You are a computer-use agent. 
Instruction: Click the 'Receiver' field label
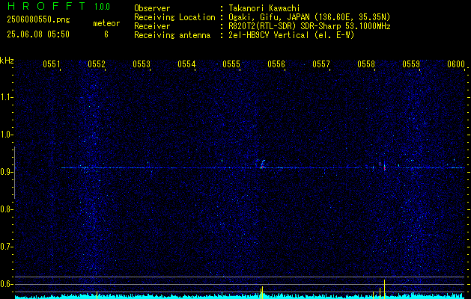coord(152,26)
